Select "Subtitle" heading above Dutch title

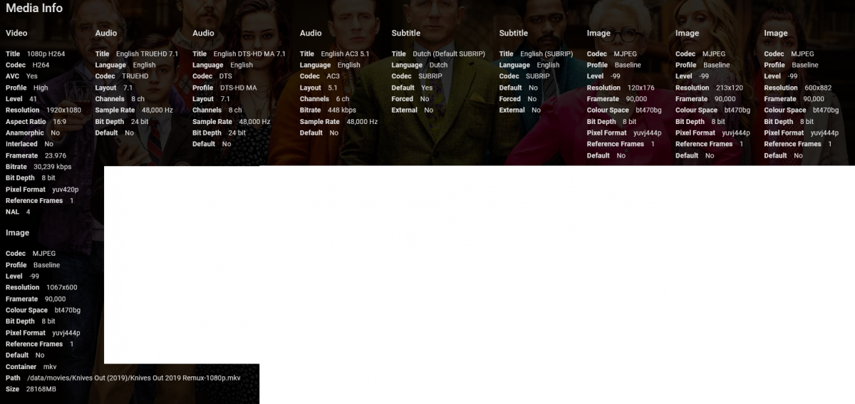[x=406, y=33]
